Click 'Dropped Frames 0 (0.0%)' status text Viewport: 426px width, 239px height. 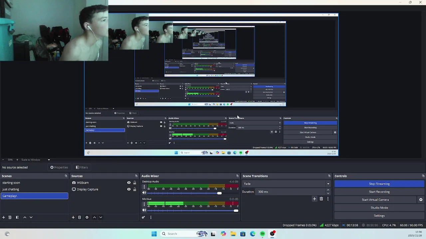[300, 225]
